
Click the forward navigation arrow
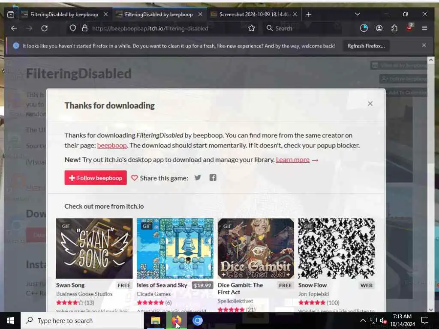[x=29, y=28]
